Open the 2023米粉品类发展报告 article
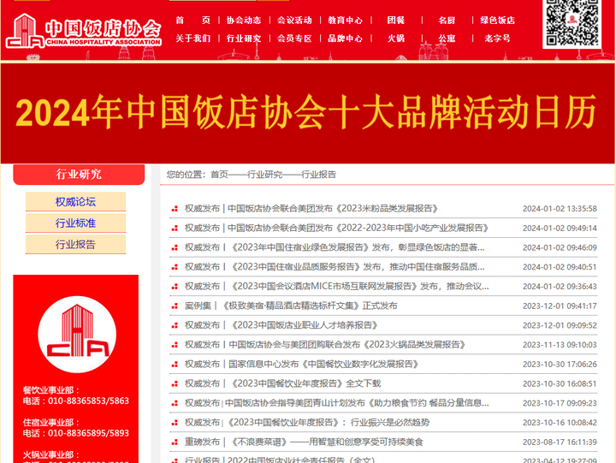 (x=311, y=208)
